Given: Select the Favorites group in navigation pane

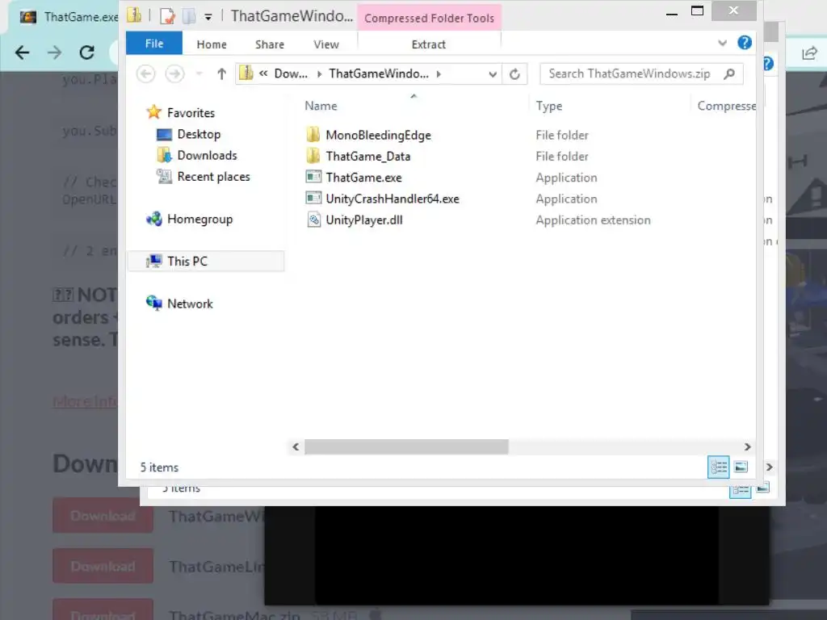Looking at the screenshot, I should click(191, 113).
